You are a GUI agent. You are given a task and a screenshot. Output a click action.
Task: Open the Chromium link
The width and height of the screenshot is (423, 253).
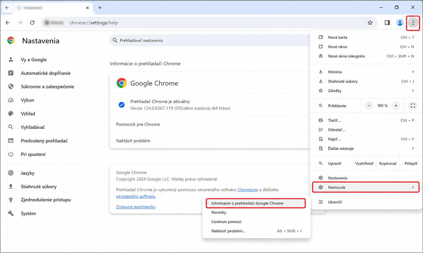pos(248,190)
